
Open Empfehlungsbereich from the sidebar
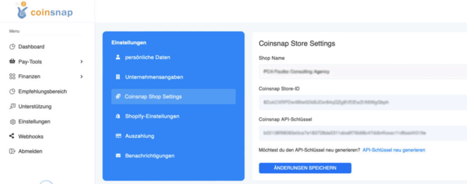point(42,92)
